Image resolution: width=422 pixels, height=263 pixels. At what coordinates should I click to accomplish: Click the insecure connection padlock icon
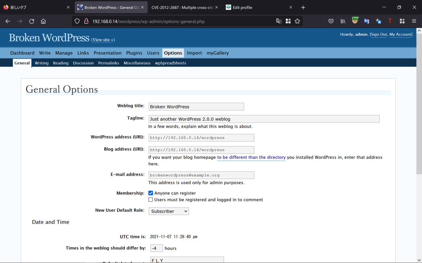pyautogui.click(x=86, y=21)
